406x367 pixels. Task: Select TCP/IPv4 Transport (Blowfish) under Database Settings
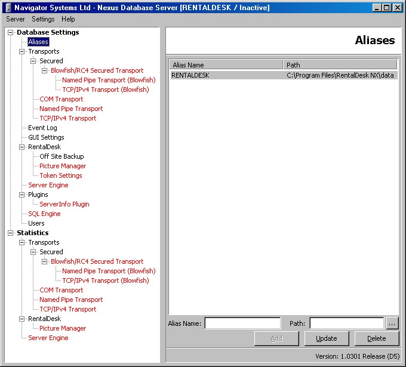tap(106, 90)
